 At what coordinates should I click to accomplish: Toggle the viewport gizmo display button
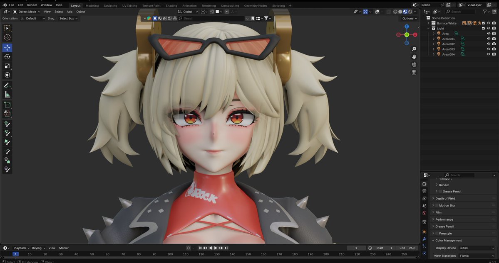coord(365,12)
